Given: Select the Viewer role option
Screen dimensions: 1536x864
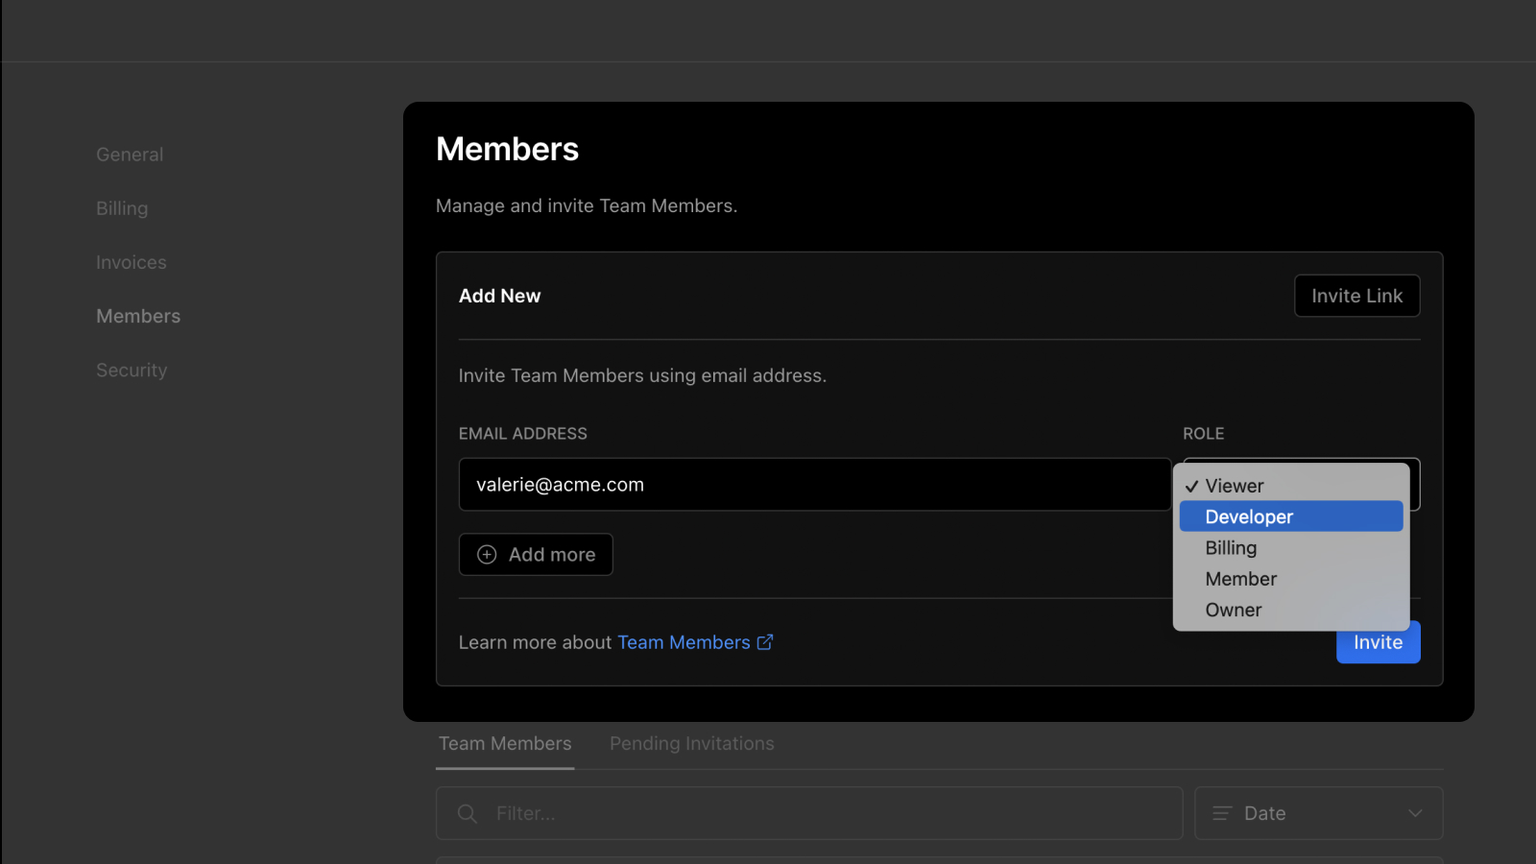Looking at the screenshot, I should [1235, 486].
